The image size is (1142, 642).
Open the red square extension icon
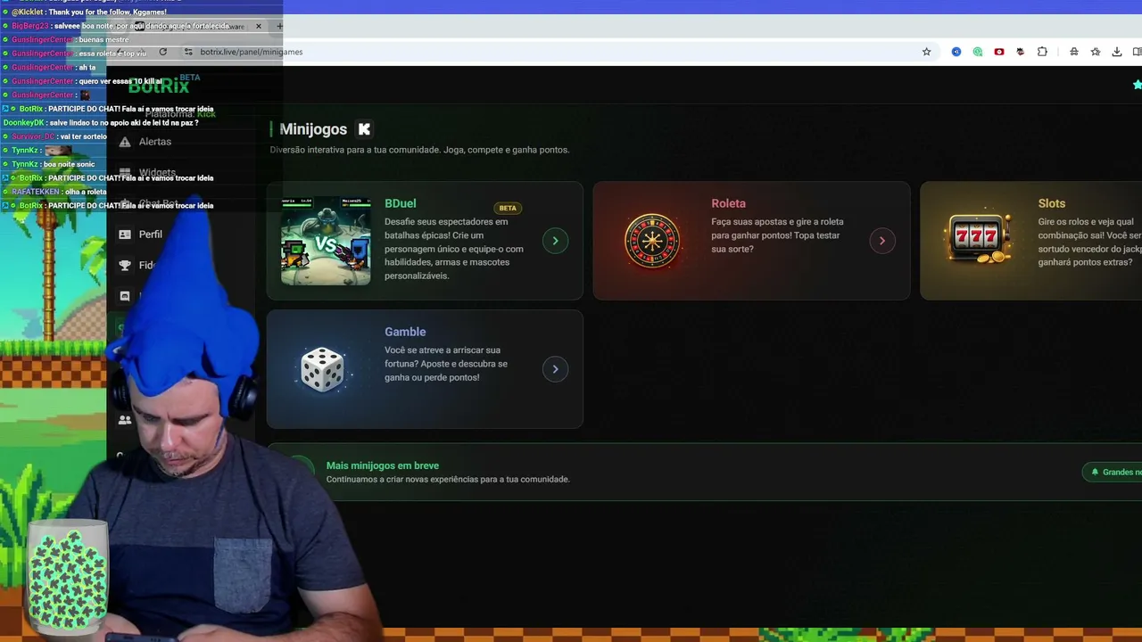coord(999,52)
